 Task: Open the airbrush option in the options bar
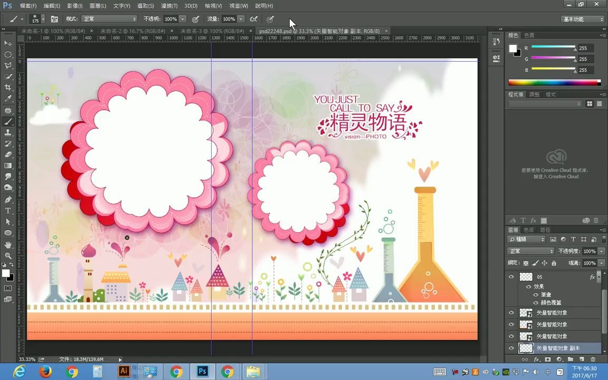pos(254,19)
